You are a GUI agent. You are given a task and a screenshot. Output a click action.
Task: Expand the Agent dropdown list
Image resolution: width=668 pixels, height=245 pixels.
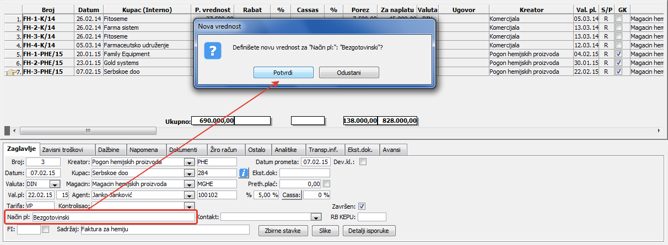[188, 195]
